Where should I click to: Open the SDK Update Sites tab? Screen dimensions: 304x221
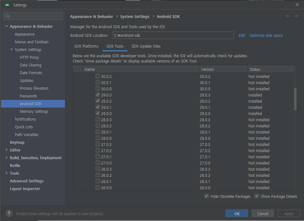[x=146, y=46]
